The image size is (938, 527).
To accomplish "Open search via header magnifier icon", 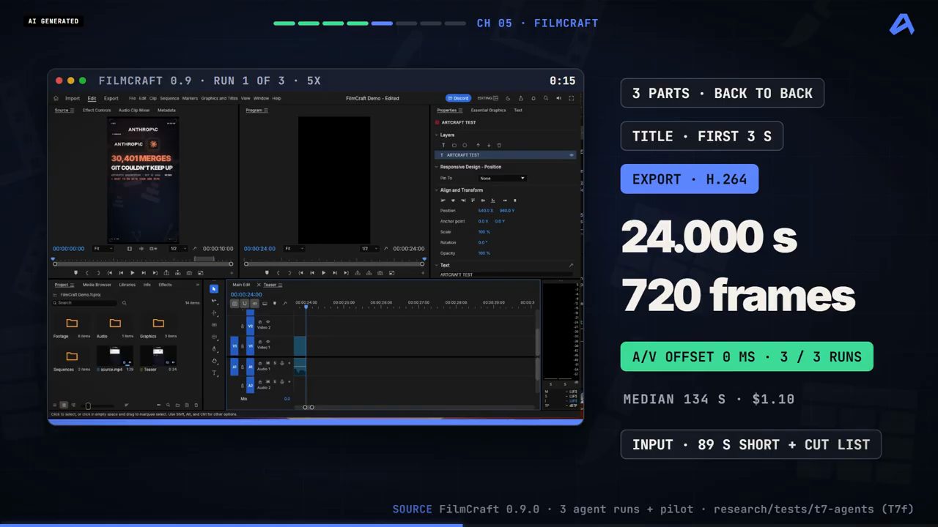I will pos(546,98).
